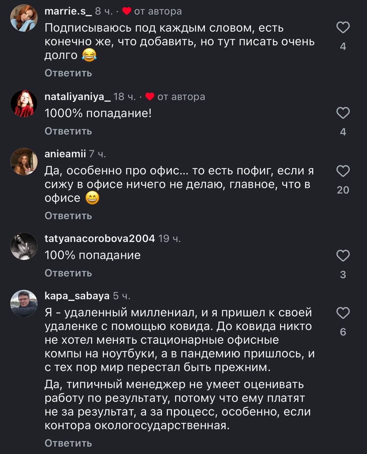Like the comment by marrie.s_

(343, 28)
